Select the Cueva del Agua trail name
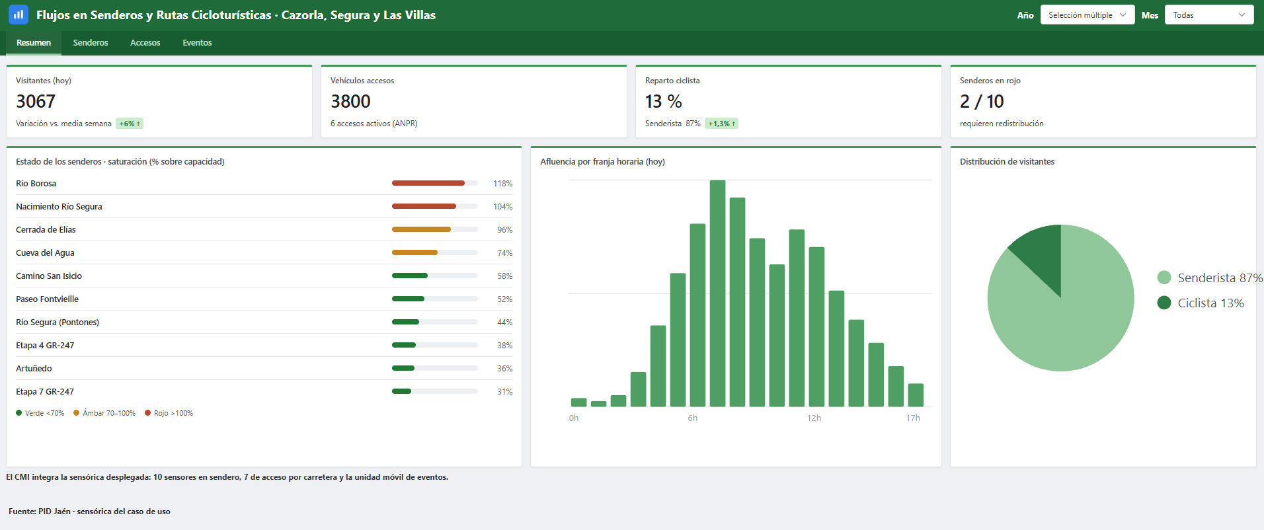The image size is (1264, 530). click(45, 253)
